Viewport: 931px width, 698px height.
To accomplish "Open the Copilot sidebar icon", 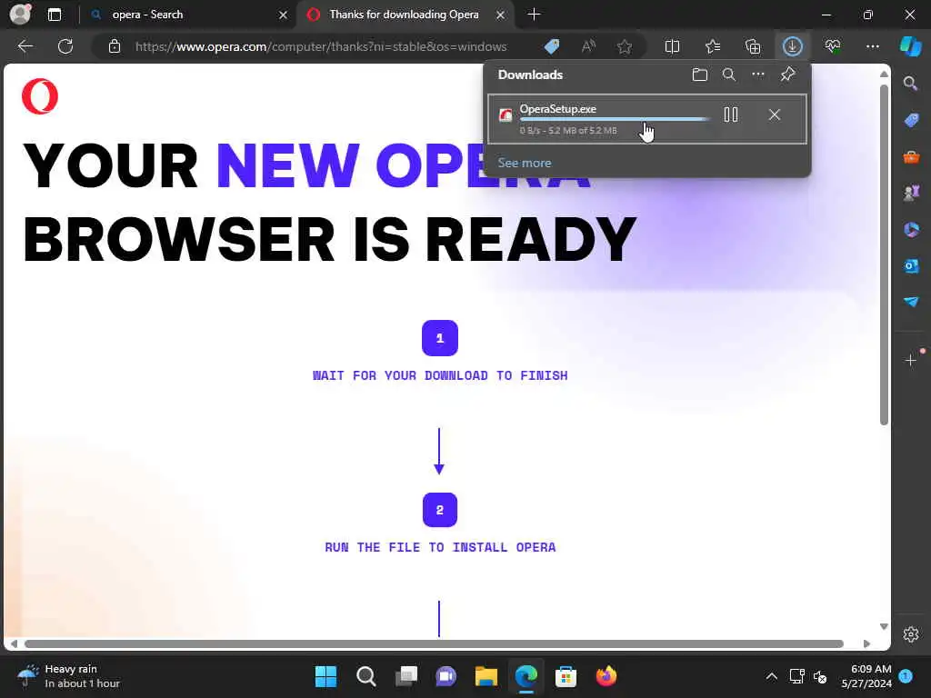I will pos(911,46).
